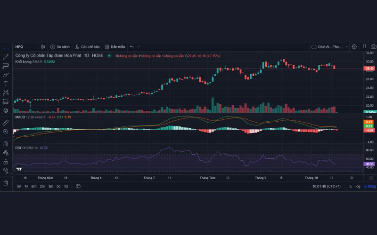Take a chart snapshot with camera icon

click(373, 47)
